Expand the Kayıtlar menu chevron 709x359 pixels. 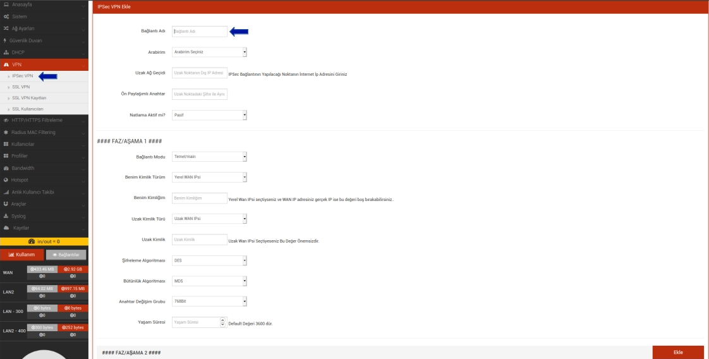tap(83, 228)
